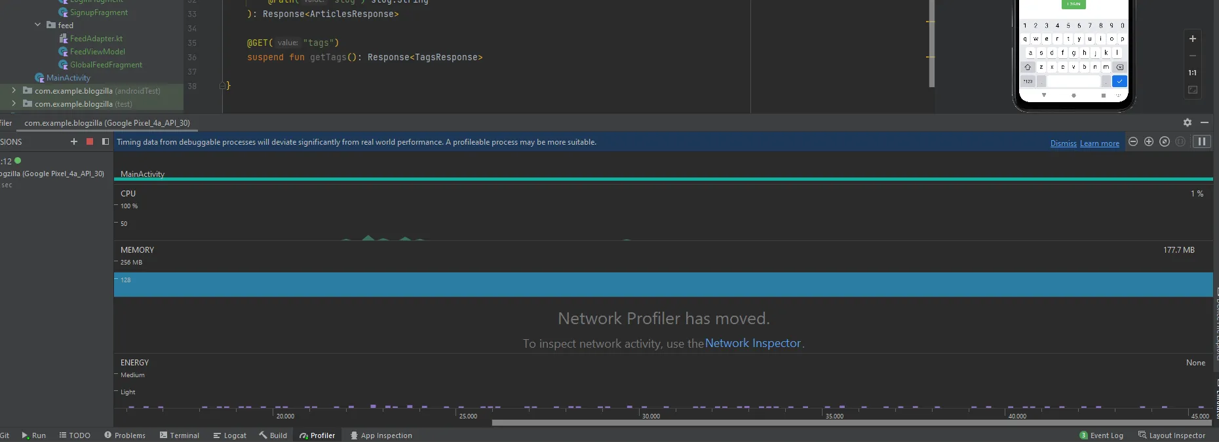Reset profiler timeline zoom
The width and height of the screenshot is (1219, 442).
pos(1165,141)
